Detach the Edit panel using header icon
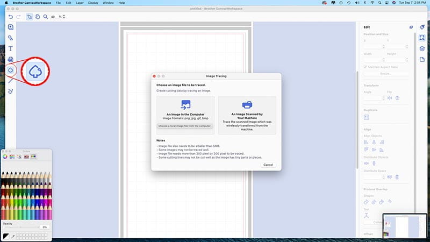This screenshot has width=430, height=242. (411, 27)
